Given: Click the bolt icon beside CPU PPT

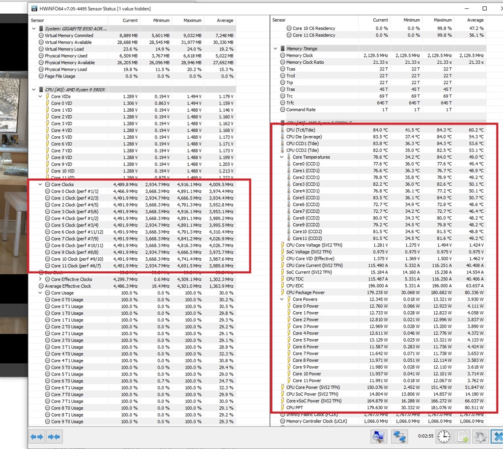Looking at the screenshot, I should pos(282,407).
